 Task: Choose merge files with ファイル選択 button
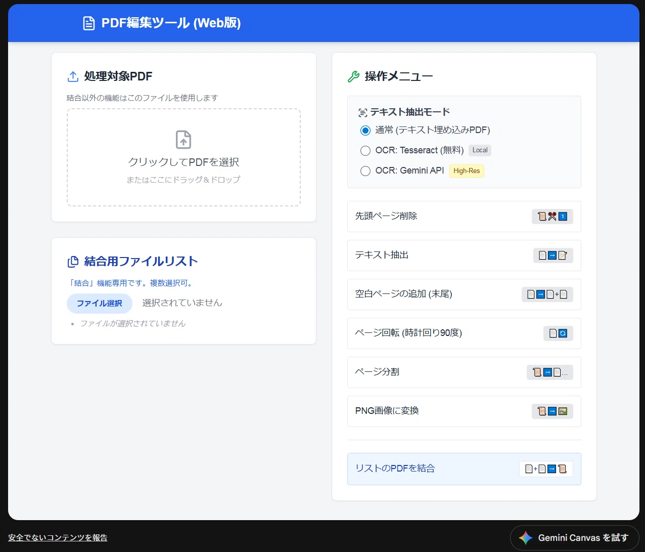click(100, 304)
